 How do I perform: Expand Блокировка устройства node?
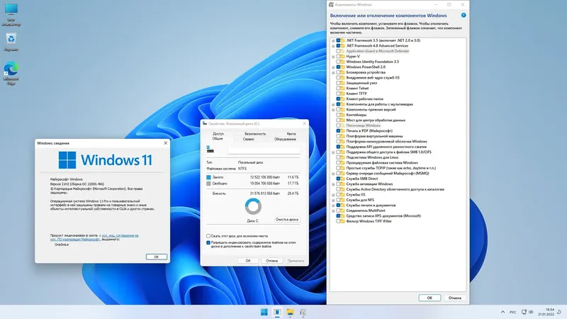pyautogui.click(x=333, y=72)
